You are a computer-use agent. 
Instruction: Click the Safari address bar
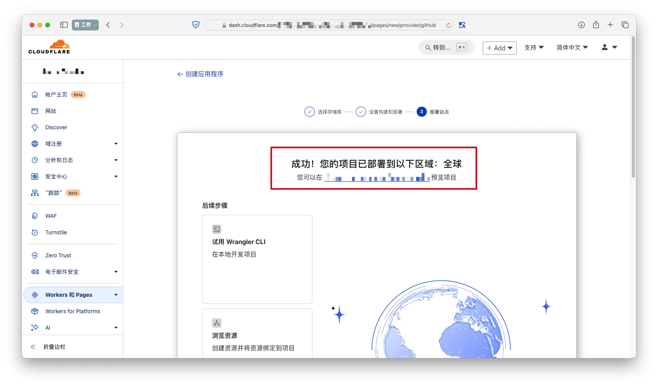tap(329, 25)
